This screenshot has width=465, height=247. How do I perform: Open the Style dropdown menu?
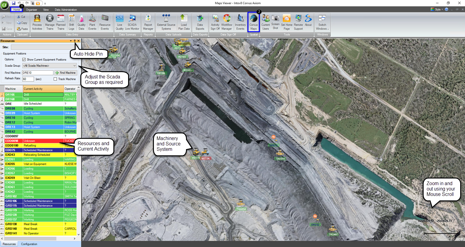(437, 9)
